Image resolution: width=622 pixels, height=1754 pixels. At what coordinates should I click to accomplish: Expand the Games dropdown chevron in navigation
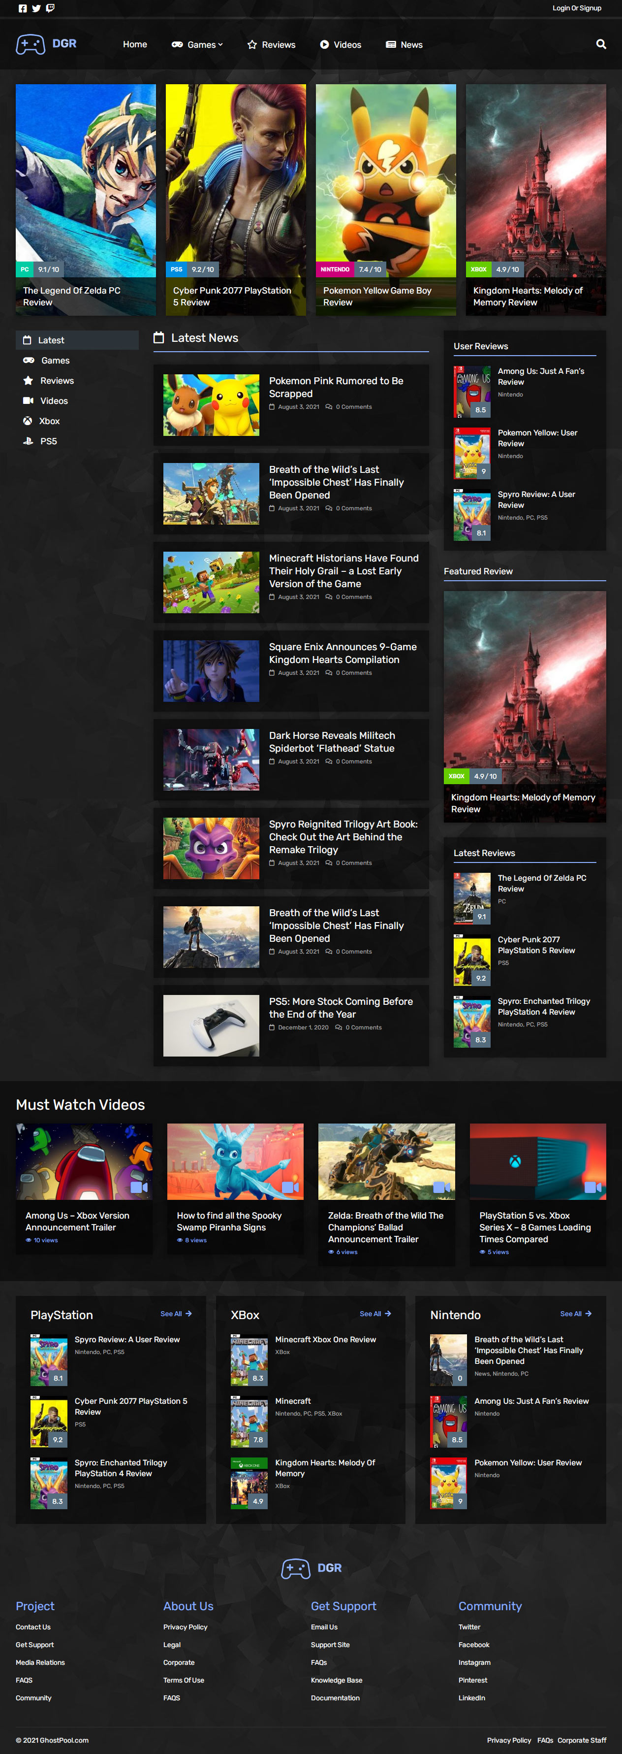coord(220,45)
